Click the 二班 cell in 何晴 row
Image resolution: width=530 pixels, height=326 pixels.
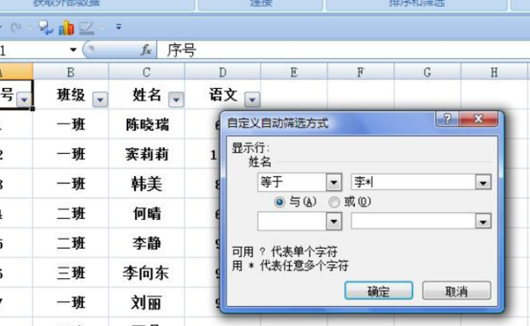tap(71, 213)
